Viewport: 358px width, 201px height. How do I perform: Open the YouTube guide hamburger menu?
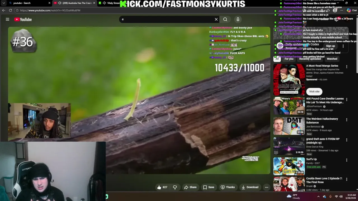pyautogui.click(x=8, y=19)
